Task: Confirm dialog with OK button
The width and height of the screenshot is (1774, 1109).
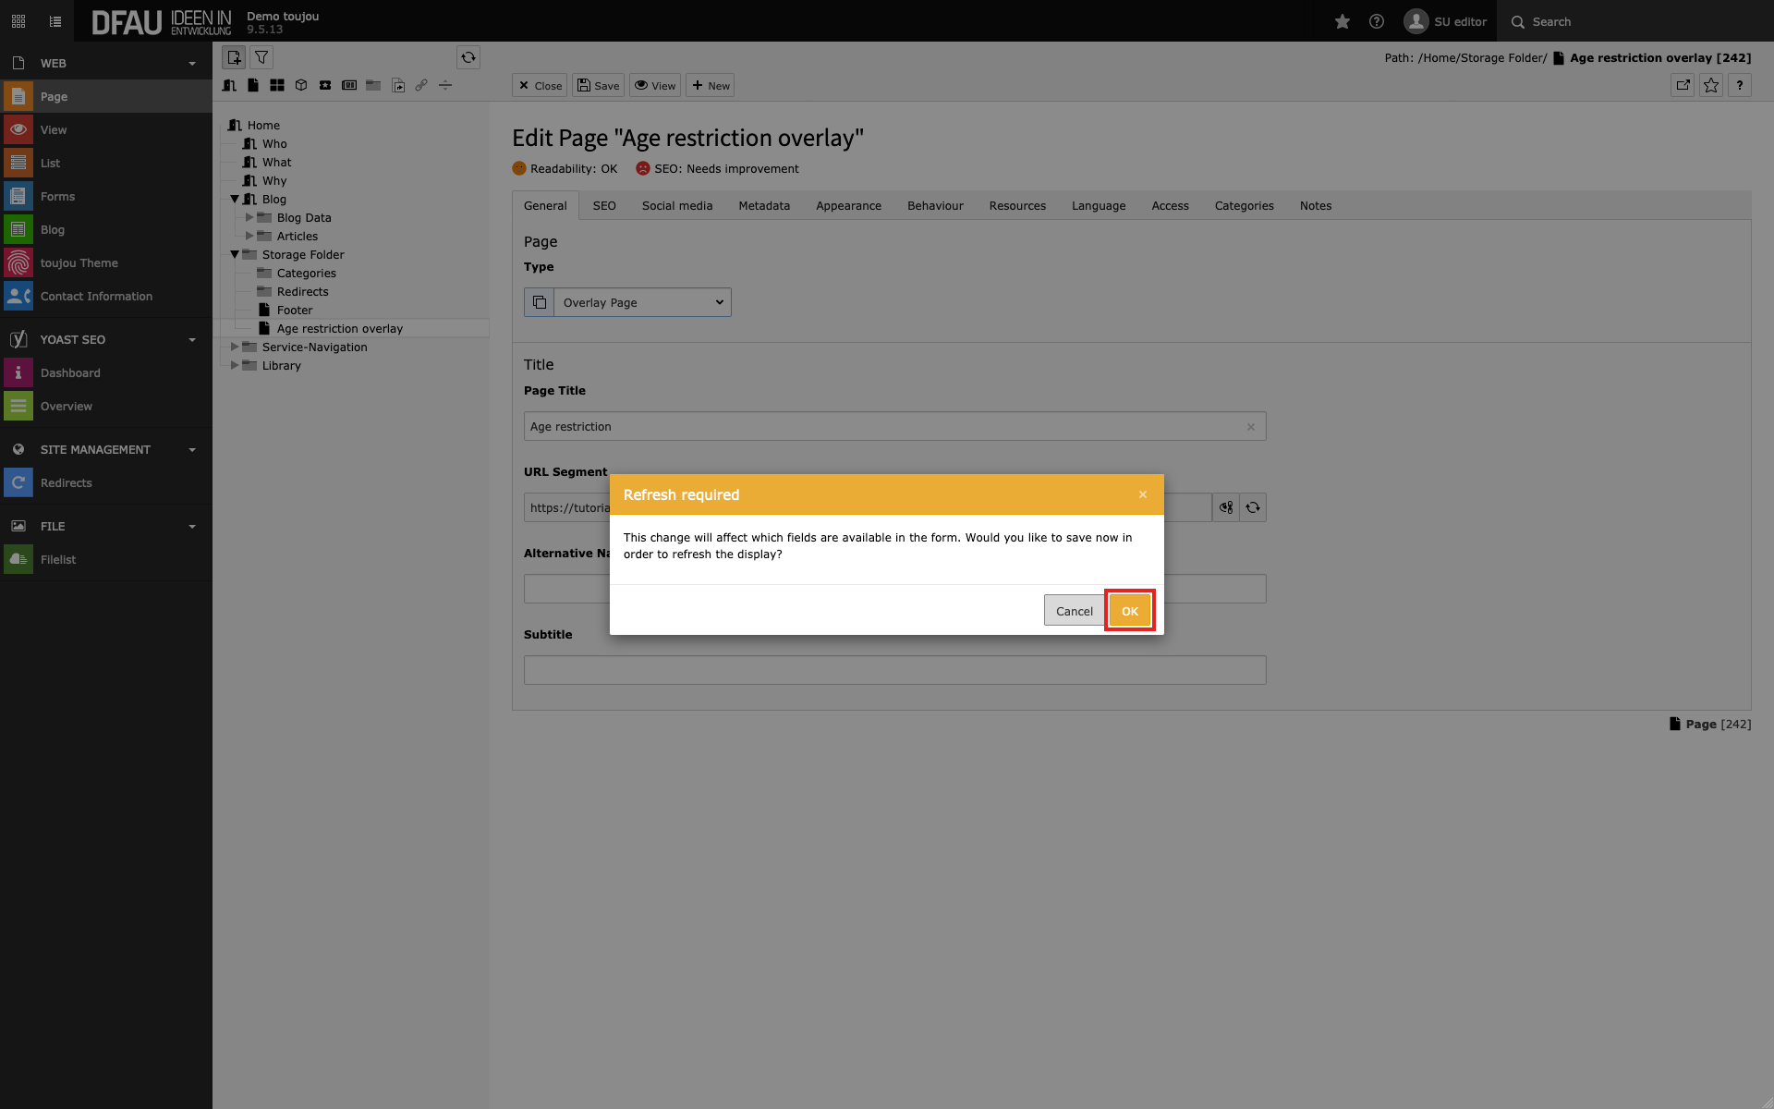Action: tap(1129, 611)
